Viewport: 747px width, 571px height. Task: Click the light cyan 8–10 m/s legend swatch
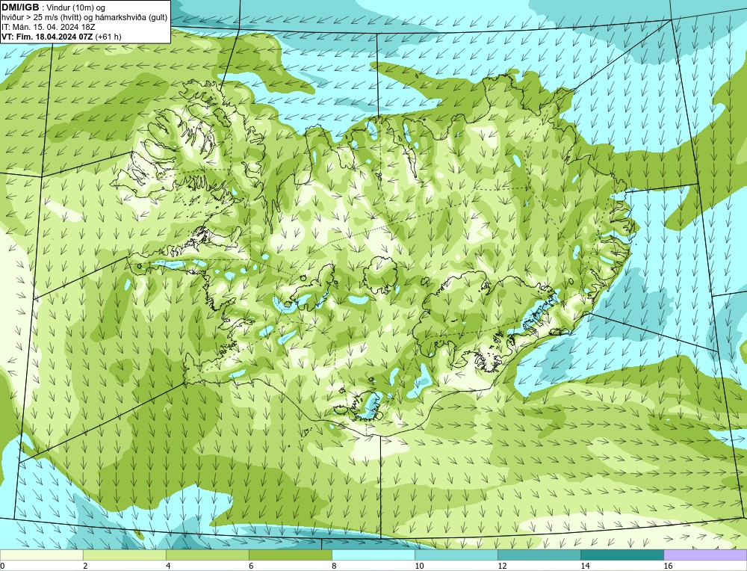tap(373, 555)
